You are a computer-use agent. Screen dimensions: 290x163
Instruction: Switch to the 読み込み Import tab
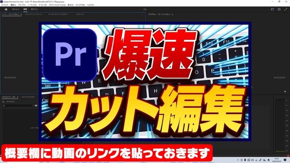[16, 9]
